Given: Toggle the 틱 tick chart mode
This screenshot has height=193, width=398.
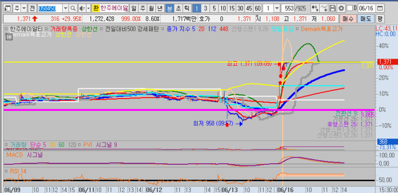Looking at the screenshot, I should point(186,8).
